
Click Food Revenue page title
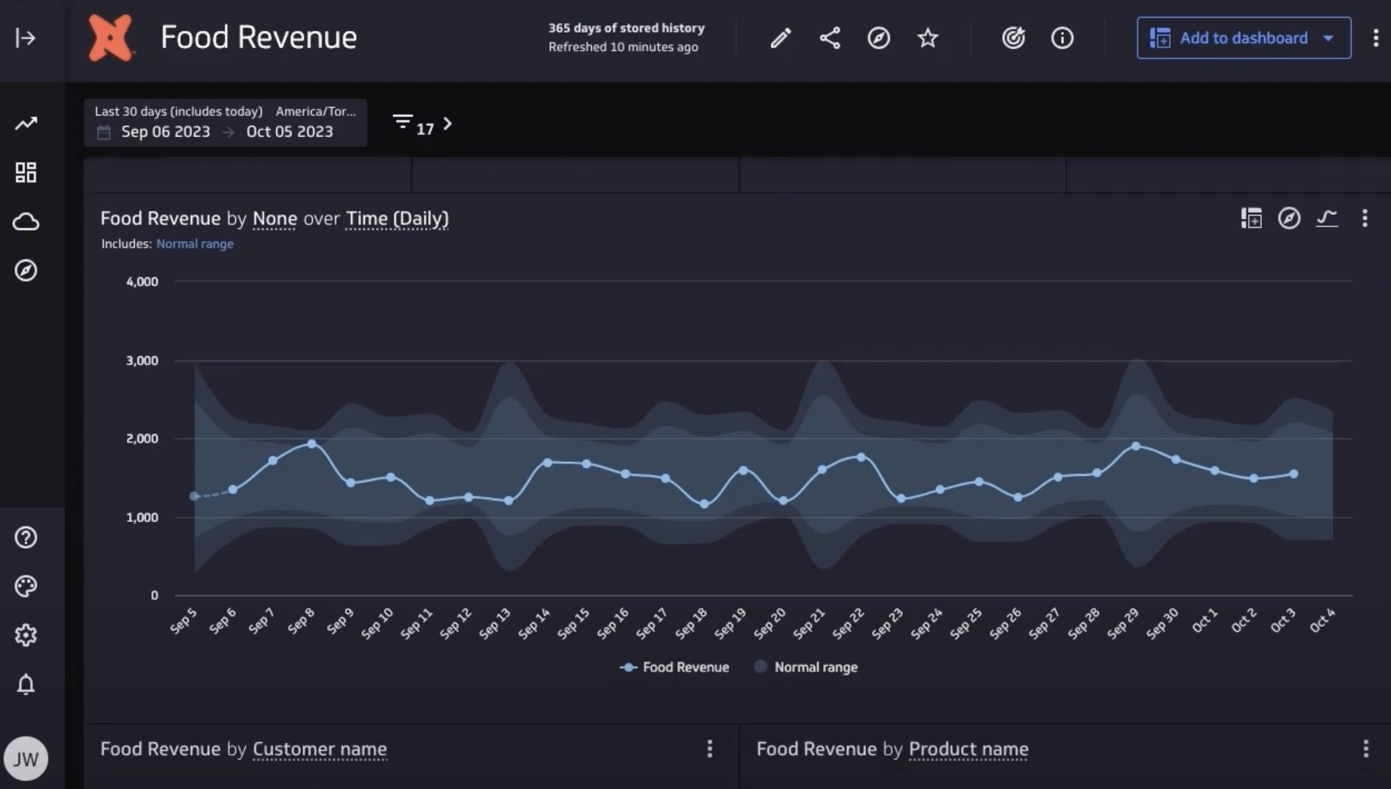click(259, 37)
